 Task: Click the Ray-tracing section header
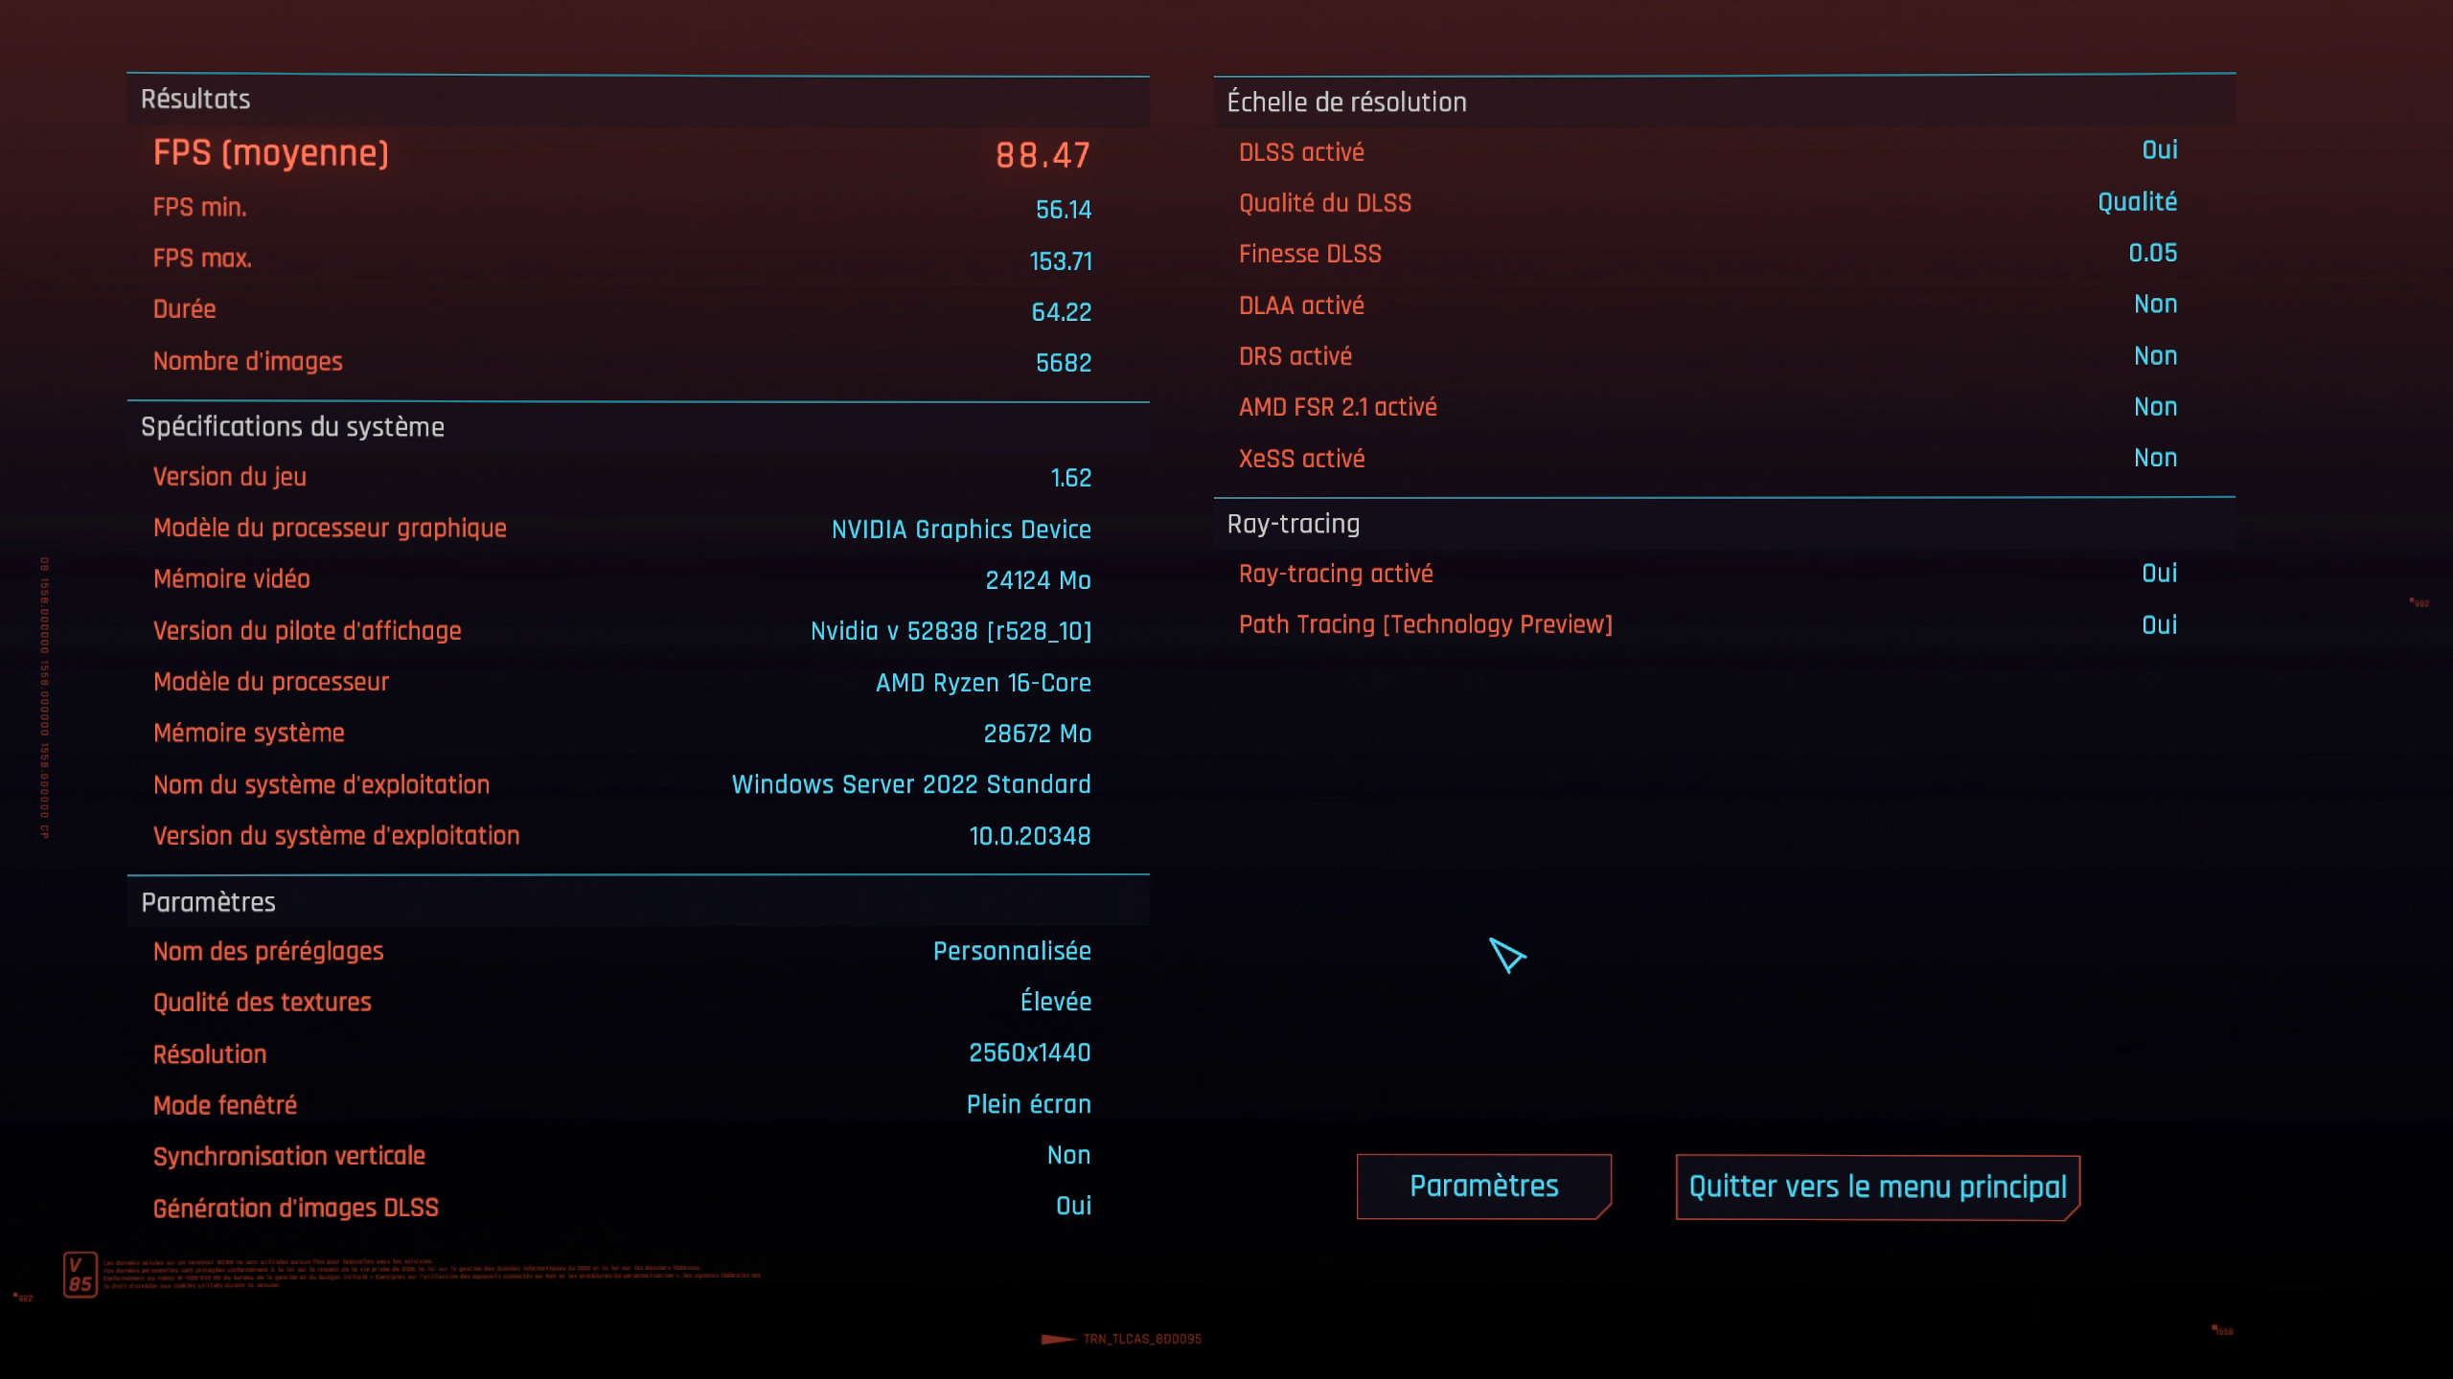[1293, 524]
